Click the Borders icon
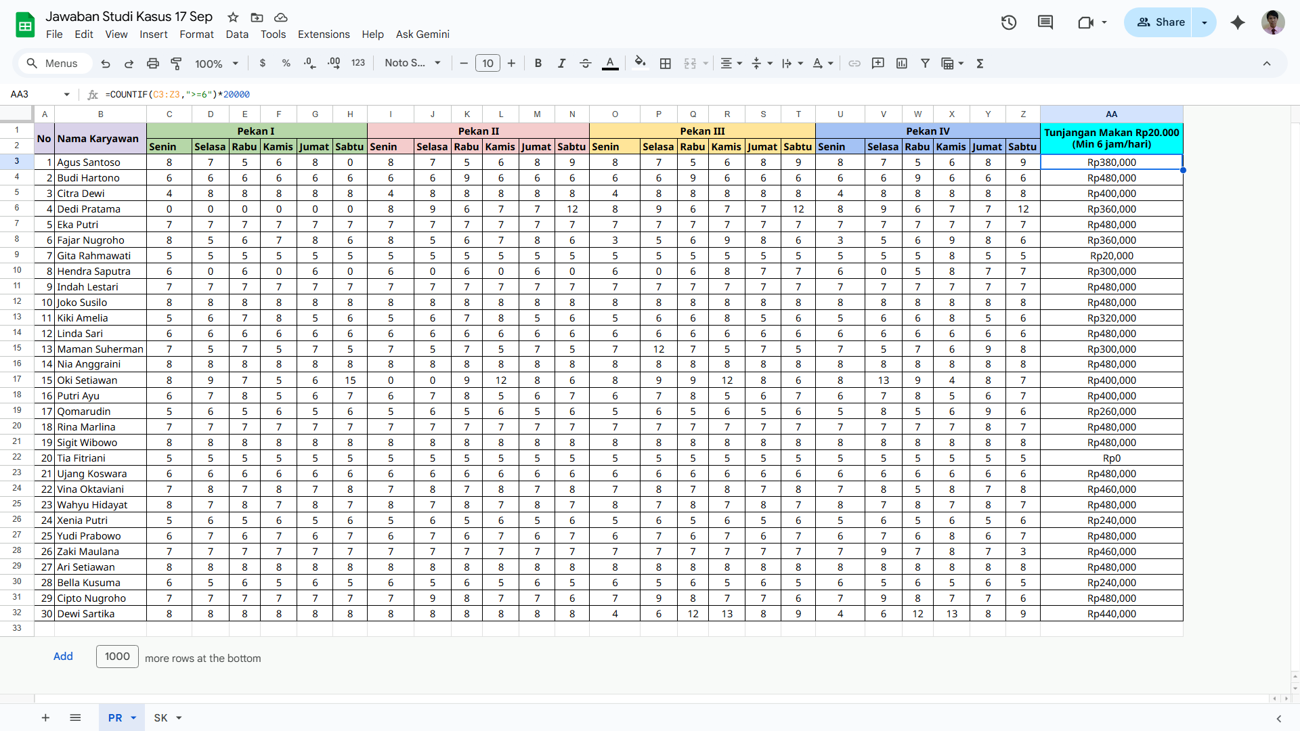Image resolution: width=1300 pixels, height=731 pixels. (666, 64)
